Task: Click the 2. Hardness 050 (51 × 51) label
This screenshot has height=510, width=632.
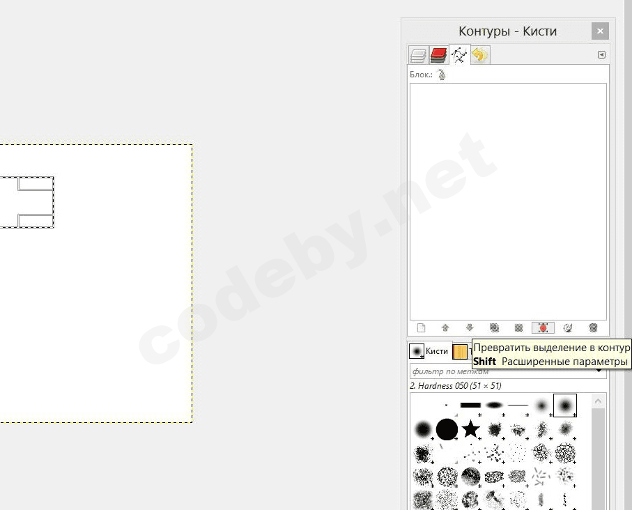Action: [456, 386]
